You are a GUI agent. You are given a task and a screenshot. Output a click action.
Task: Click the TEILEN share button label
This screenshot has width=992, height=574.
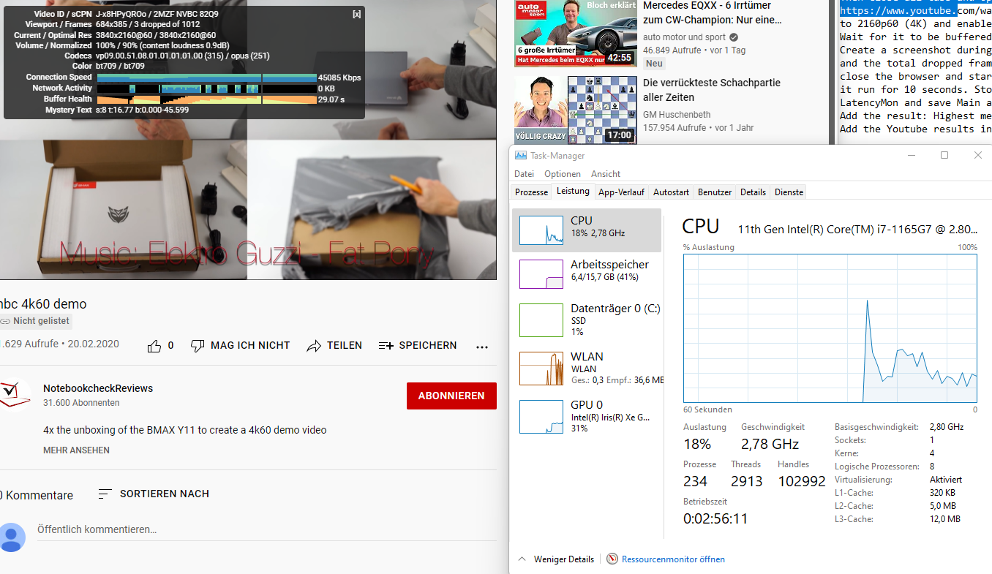(345, 346)
